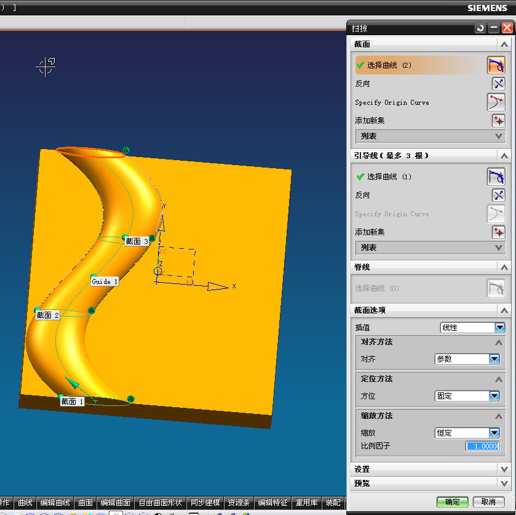
Task: Click spine 选择曲线 (0) select curve icon
Action: tap(496, 288)
